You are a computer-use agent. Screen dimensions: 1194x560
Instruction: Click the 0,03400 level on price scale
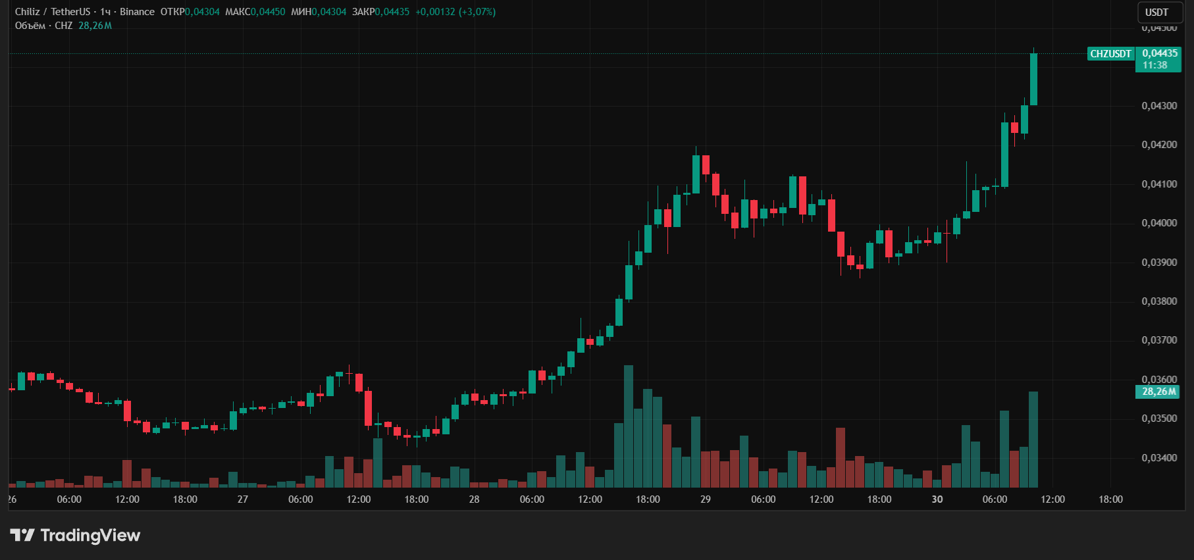(1159, 458)
